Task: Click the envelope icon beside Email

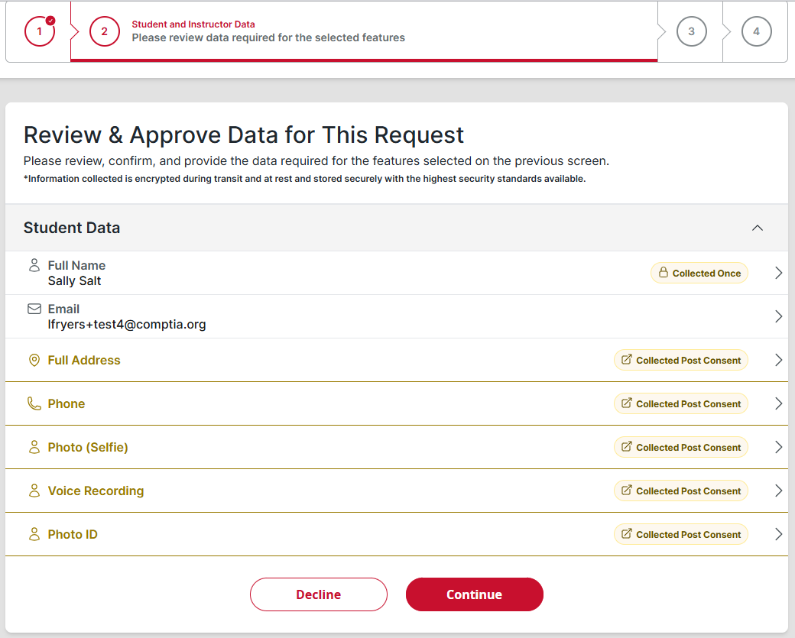Action: coord(34,309)
